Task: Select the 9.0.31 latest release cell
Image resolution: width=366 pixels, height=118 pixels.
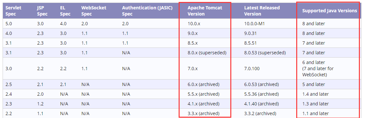Action: click(x=250, y=33)
